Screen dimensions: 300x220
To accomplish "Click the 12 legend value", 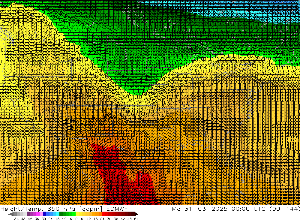I will click(88, 219).
